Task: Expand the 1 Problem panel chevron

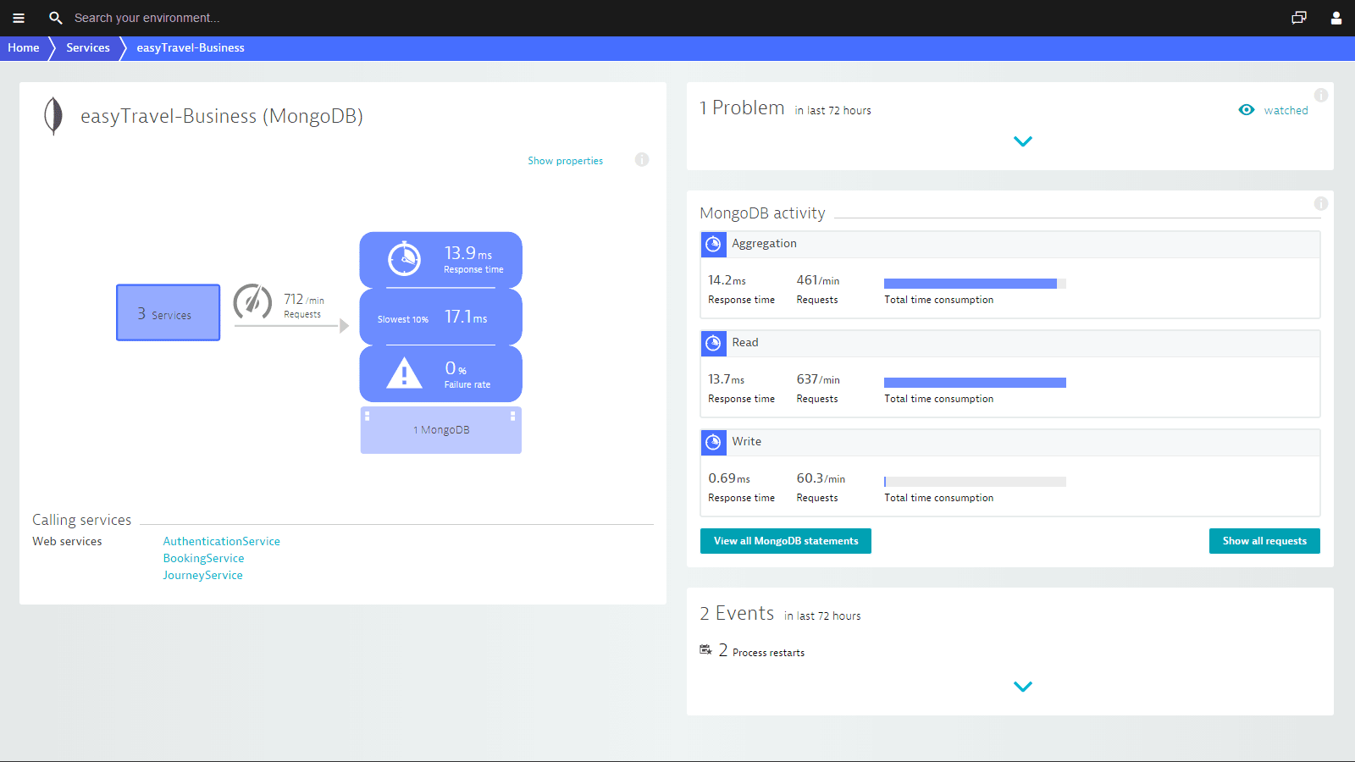Action: click(1023, 141)
